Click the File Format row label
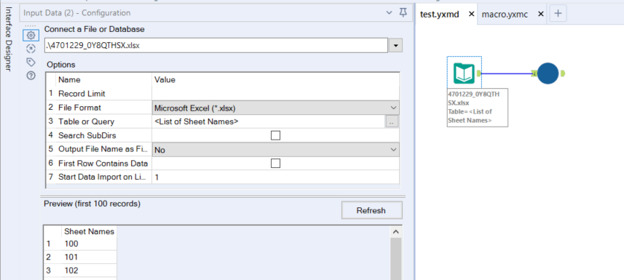Screen dimensions: 624x280 [79, 108]
